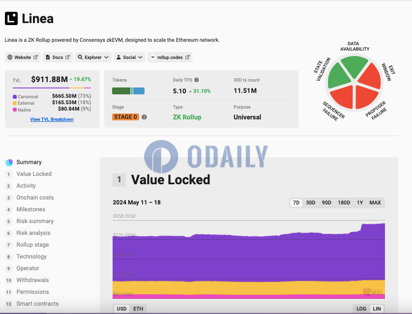Click the Proposer Failure pie slice

[x=366, y=97]
